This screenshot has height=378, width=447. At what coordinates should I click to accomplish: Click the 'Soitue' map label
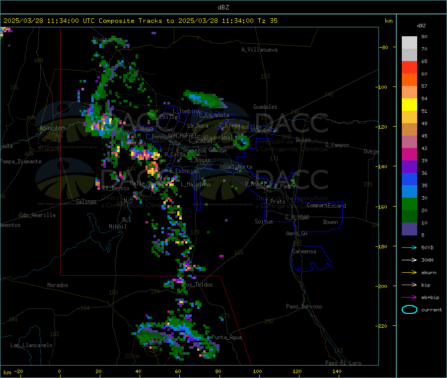[x=264, y=221]
